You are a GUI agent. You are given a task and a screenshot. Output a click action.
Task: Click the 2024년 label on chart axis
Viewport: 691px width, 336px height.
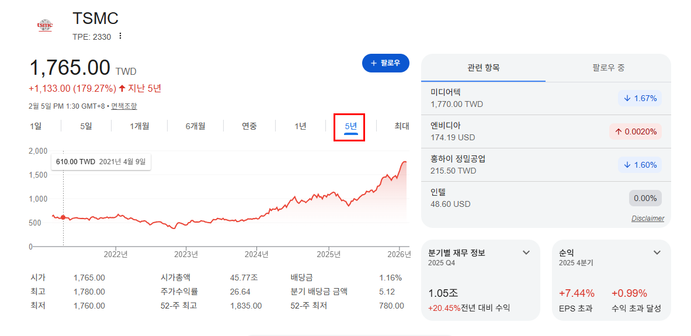pos(256,254)
